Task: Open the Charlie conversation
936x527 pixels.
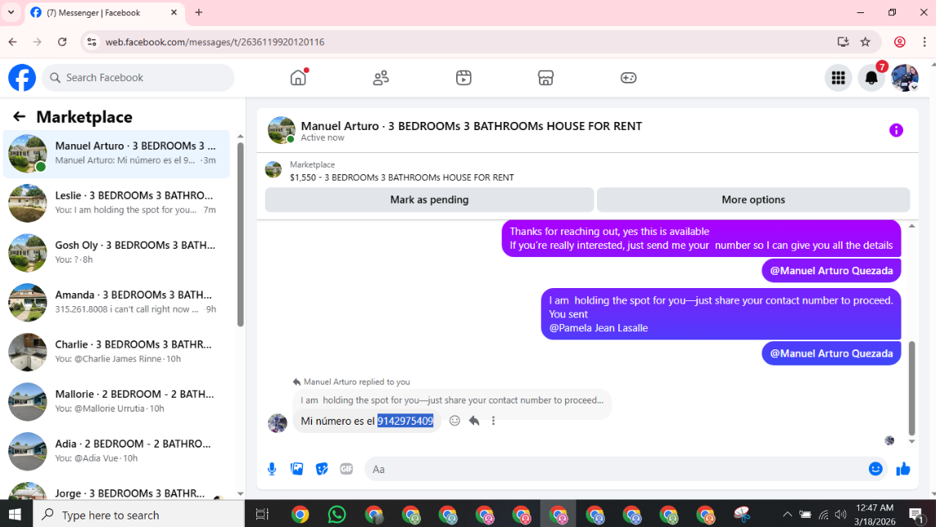Action: pos(116,352)
